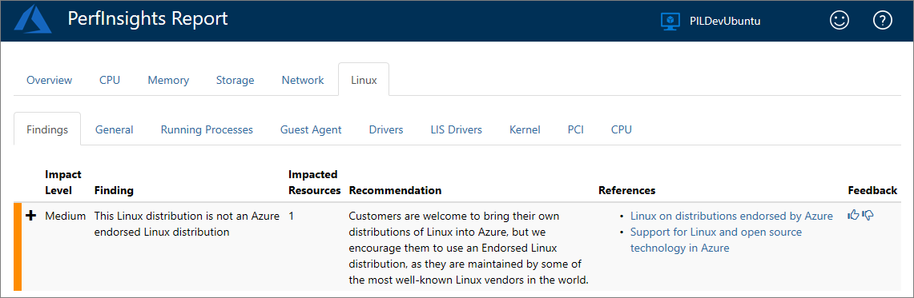Expand the Medium finding row plus
The image size is (914, 298).
pyautogui.click(x=31, y=216)
